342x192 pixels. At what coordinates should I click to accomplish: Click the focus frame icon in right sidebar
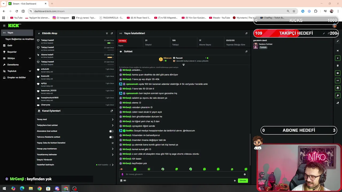(338, 51)
